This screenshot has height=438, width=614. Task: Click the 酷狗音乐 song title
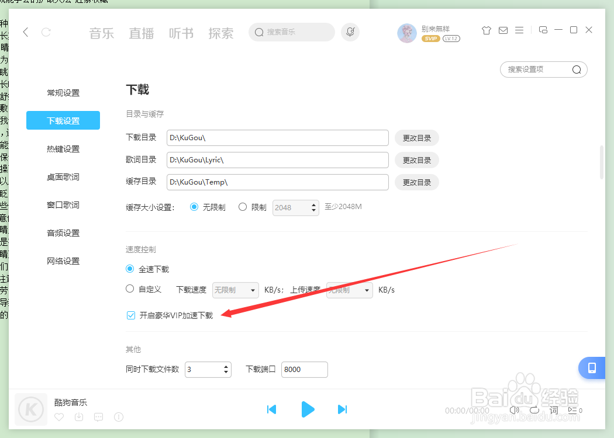[71, 402]
